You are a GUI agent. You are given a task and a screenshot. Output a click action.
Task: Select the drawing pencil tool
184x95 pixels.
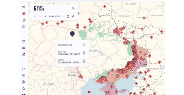click(x=24, y=54)
